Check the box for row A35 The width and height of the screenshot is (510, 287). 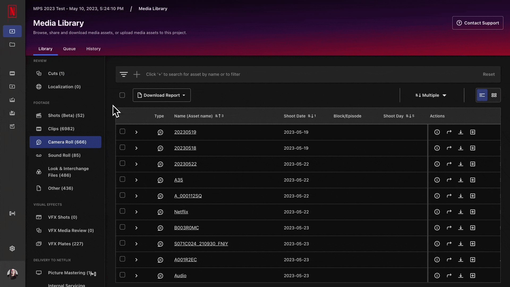(122, 179)
